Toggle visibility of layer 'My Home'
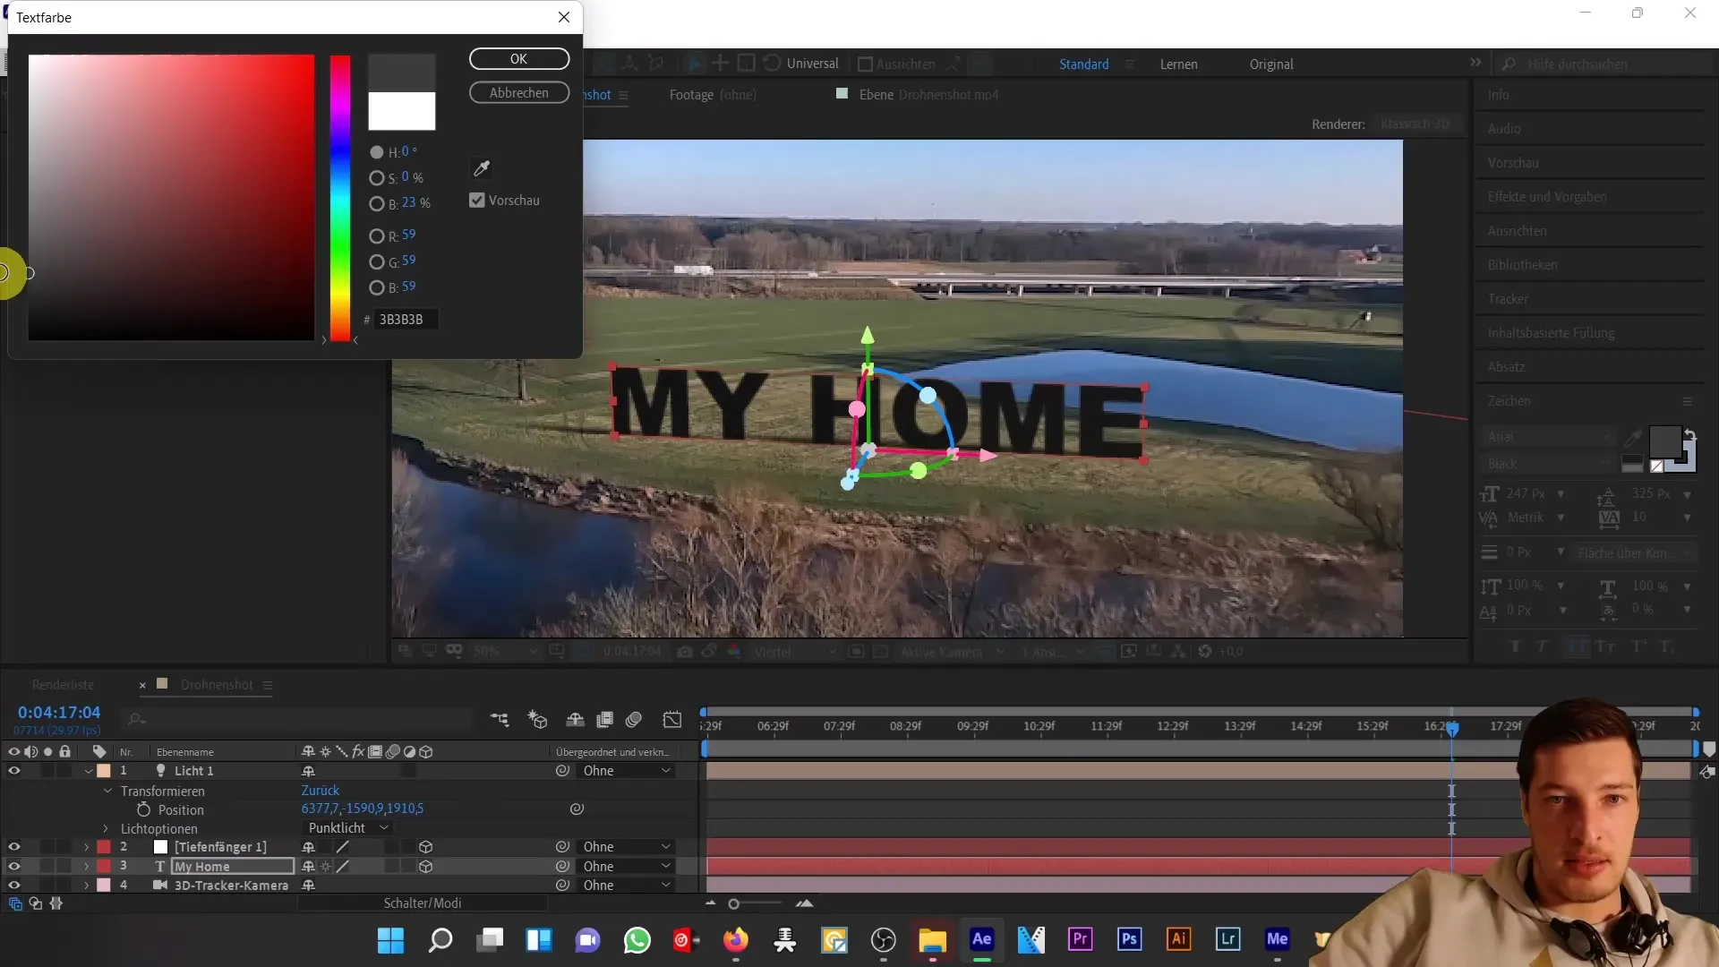Screen dimensions: 1719x967 [x=13, y=867]
